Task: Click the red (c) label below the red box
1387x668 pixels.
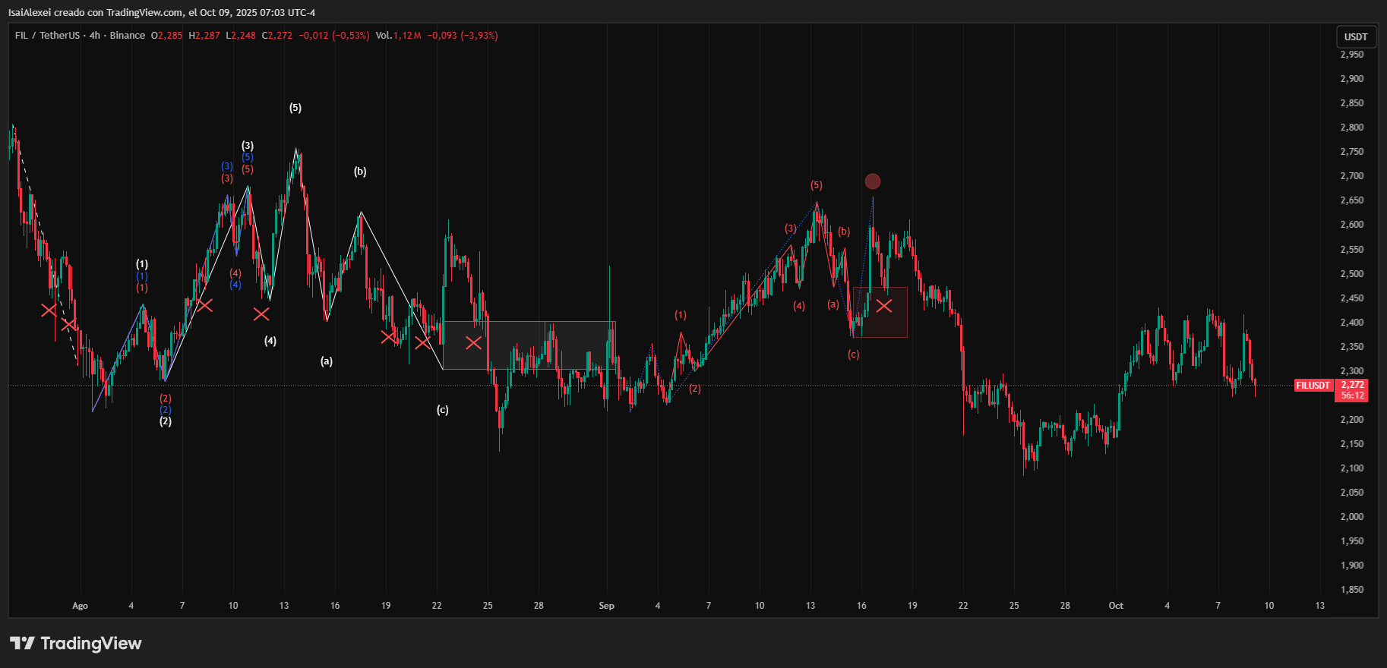Action: pyautogui.click(x=854, y=354)
